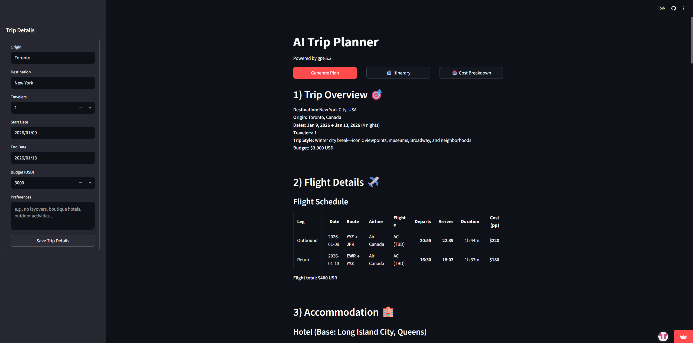Click the Save Trip Details button
This screenshot has width=693, height=343.
point(53,241)
